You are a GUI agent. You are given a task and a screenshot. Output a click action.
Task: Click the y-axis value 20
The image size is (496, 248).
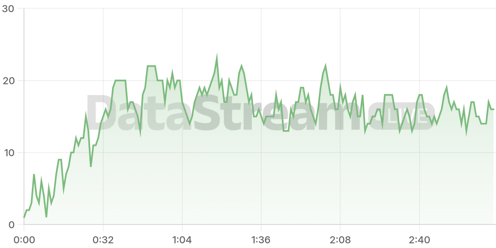(9, 81)
